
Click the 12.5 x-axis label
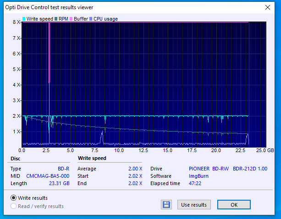tap(143, 150)
